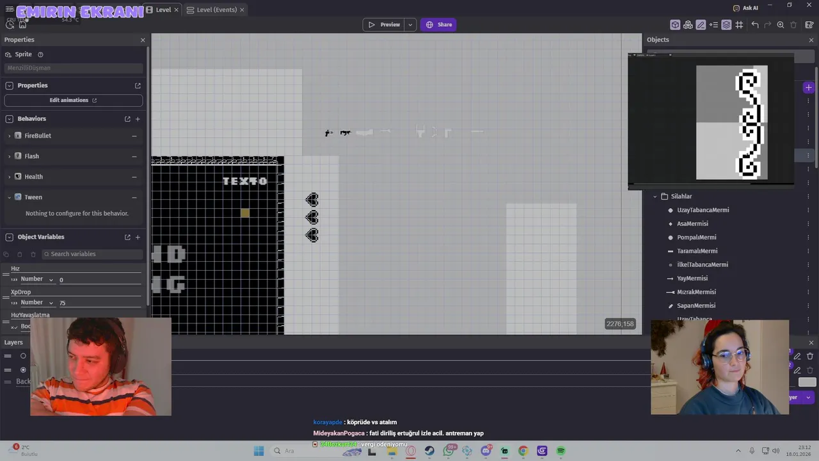Delete the selected instances with trash icon

(x=793, y=24)
